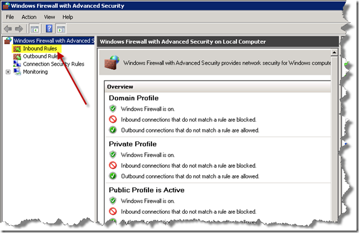Toggle the Show/Hide Console Tree toolbar icon
This screenshot has height=233, width=359.
pyautogui.click(x=35, y=29)
